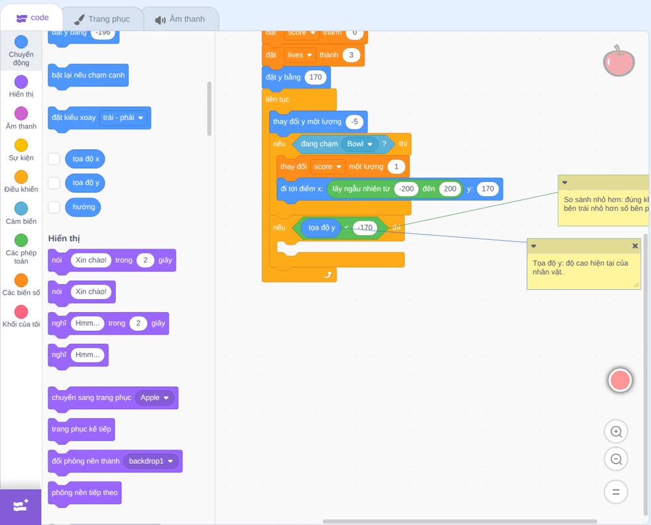The image size is (651, 525).
Task: Open the Bowl sprite dropdown
Action: tap(359, 144)
